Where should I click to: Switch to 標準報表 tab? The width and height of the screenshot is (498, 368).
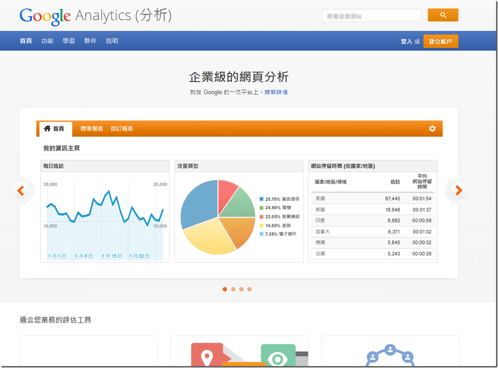pos(92,129)
